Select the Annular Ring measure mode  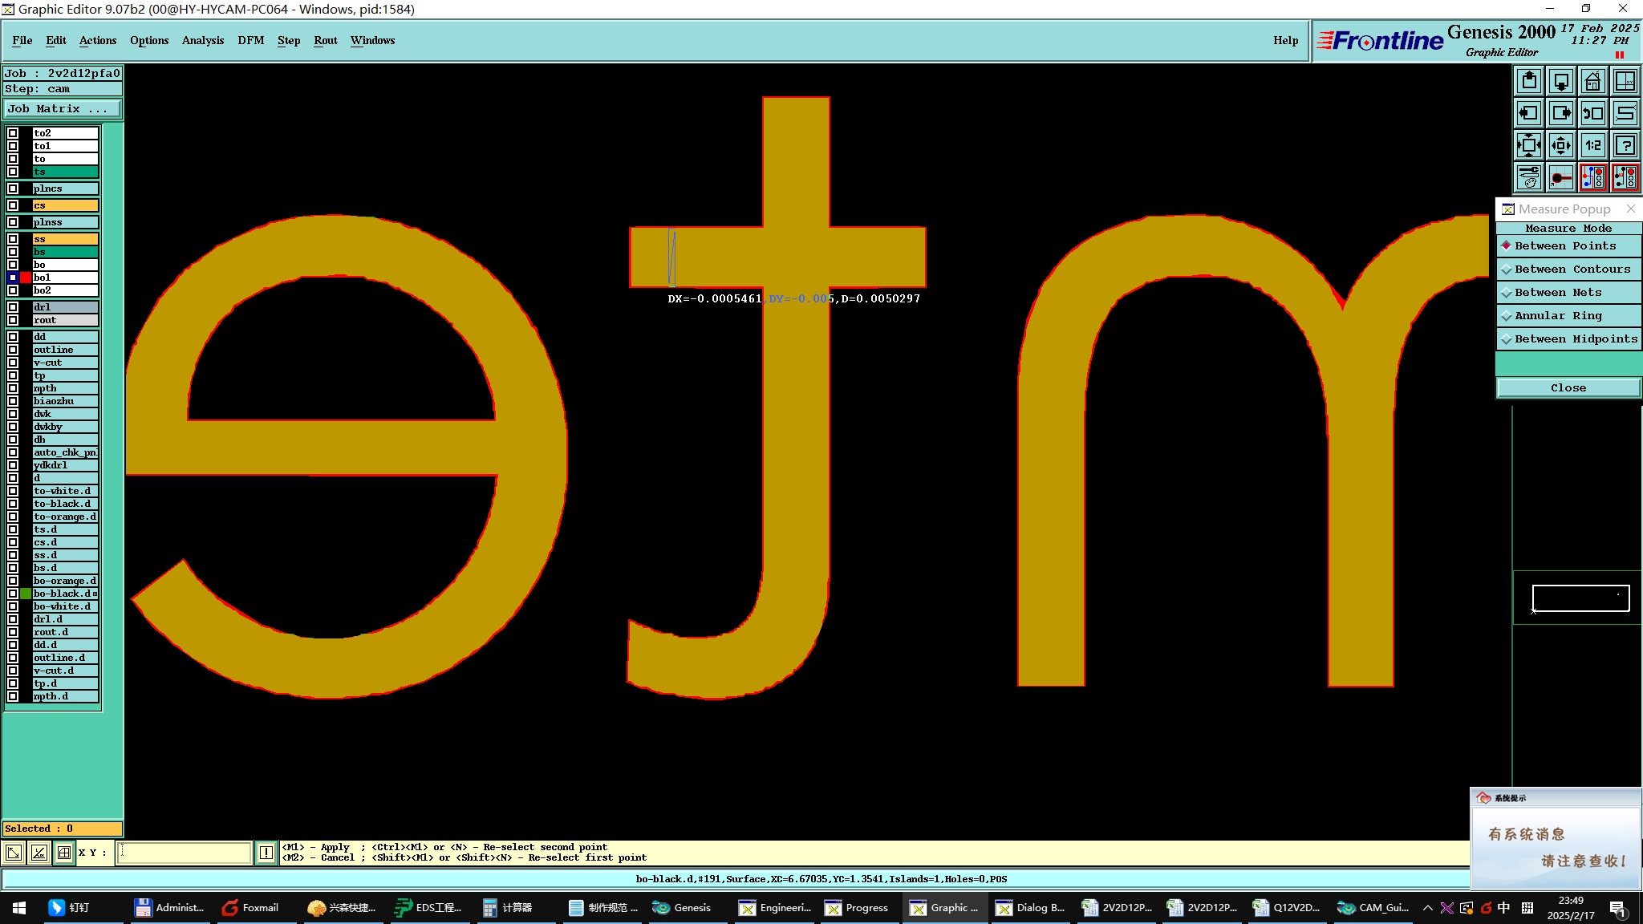[1568, 316]
